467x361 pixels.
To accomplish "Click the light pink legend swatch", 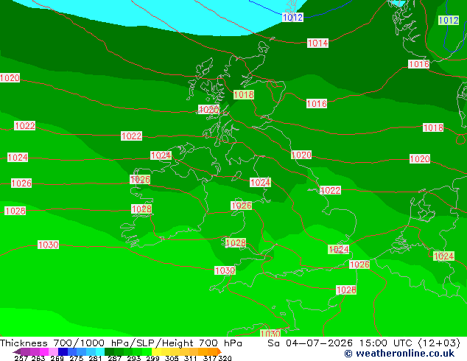I will point(53,351).
